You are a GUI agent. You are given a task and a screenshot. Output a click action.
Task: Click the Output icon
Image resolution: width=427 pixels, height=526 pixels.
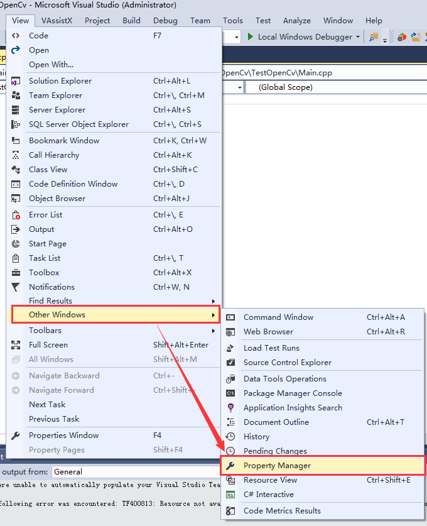tap(16, 229)
